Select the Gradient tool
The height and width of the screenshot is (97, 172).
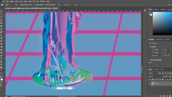pyautogui.click(x=1, y=47)
